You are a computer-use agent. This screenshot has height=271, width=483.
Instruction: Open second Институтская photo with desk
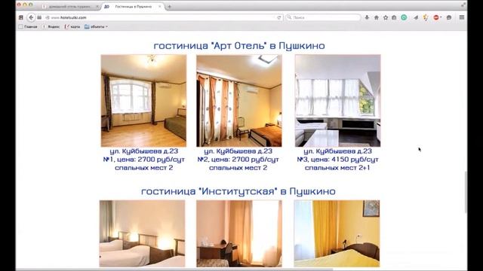tap(239, 233)
